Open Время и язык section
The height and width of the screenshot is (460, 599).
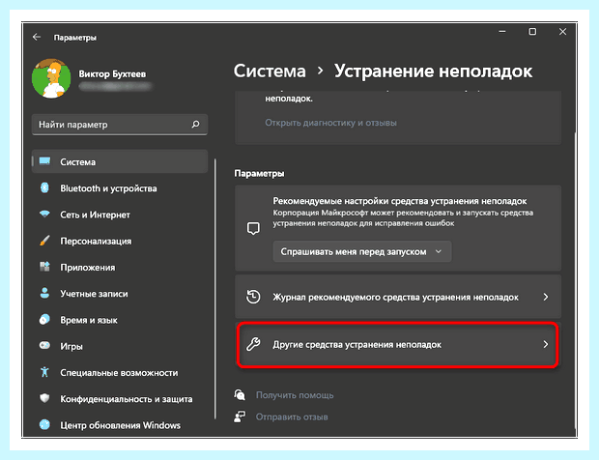120,320
